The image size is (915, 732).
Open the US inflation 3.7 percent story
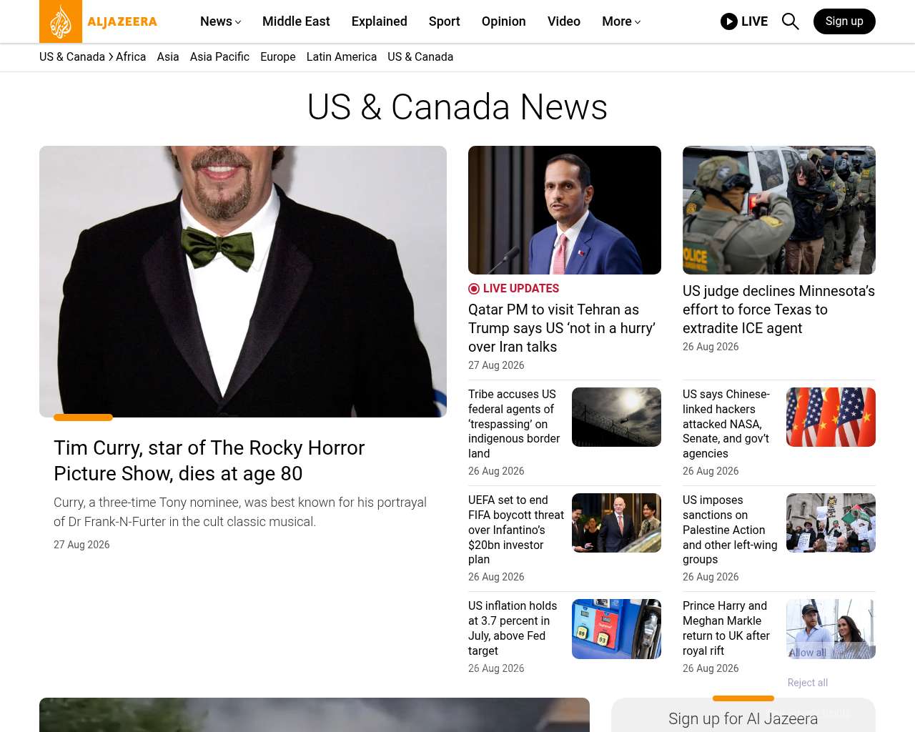coord(513,628)
